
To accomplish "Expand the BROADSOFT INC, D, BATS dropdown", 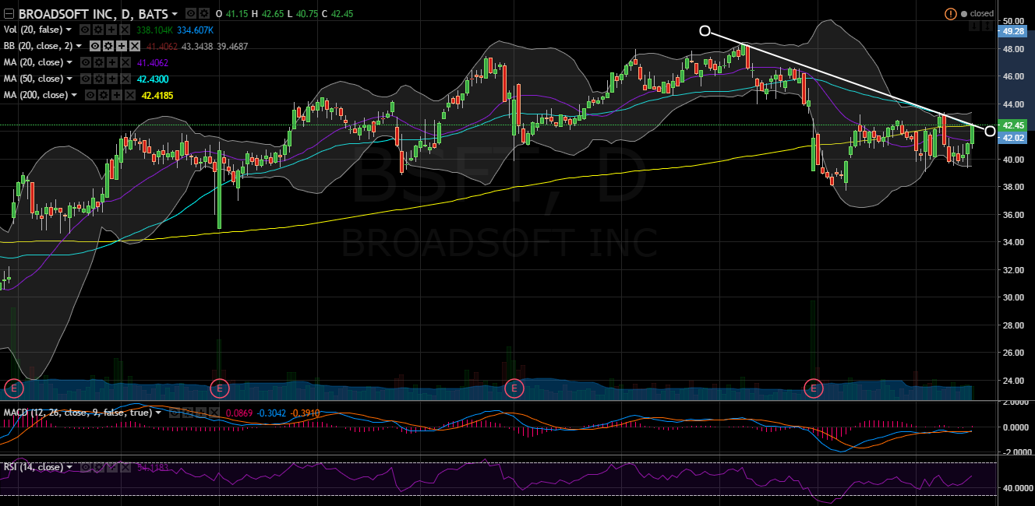I will 174,14.
